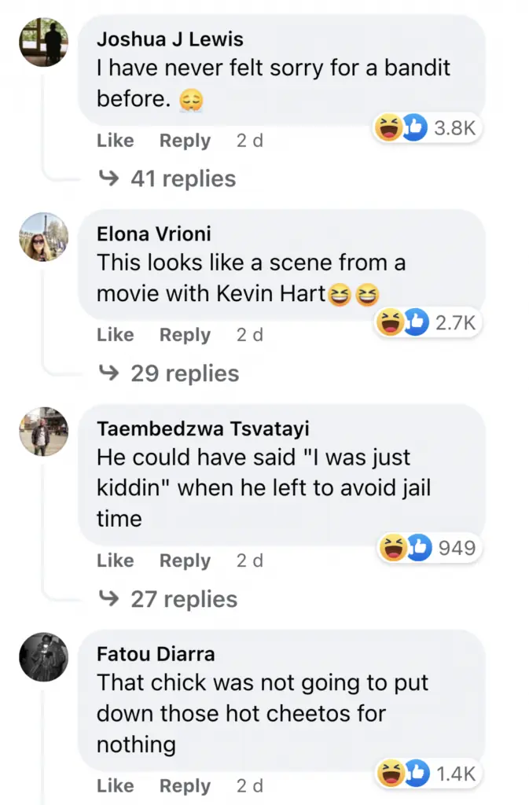Click Elona Vrioni's avatar photo
This screenshot has width=529, height=805.
44,236
